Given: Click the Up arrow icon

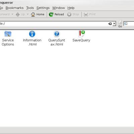Looking at the screenshot, I should click(x=18, y=14).
